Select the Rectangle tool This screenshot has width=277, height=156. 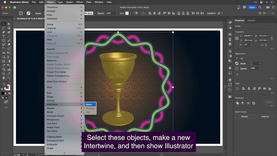click(3, 40)
